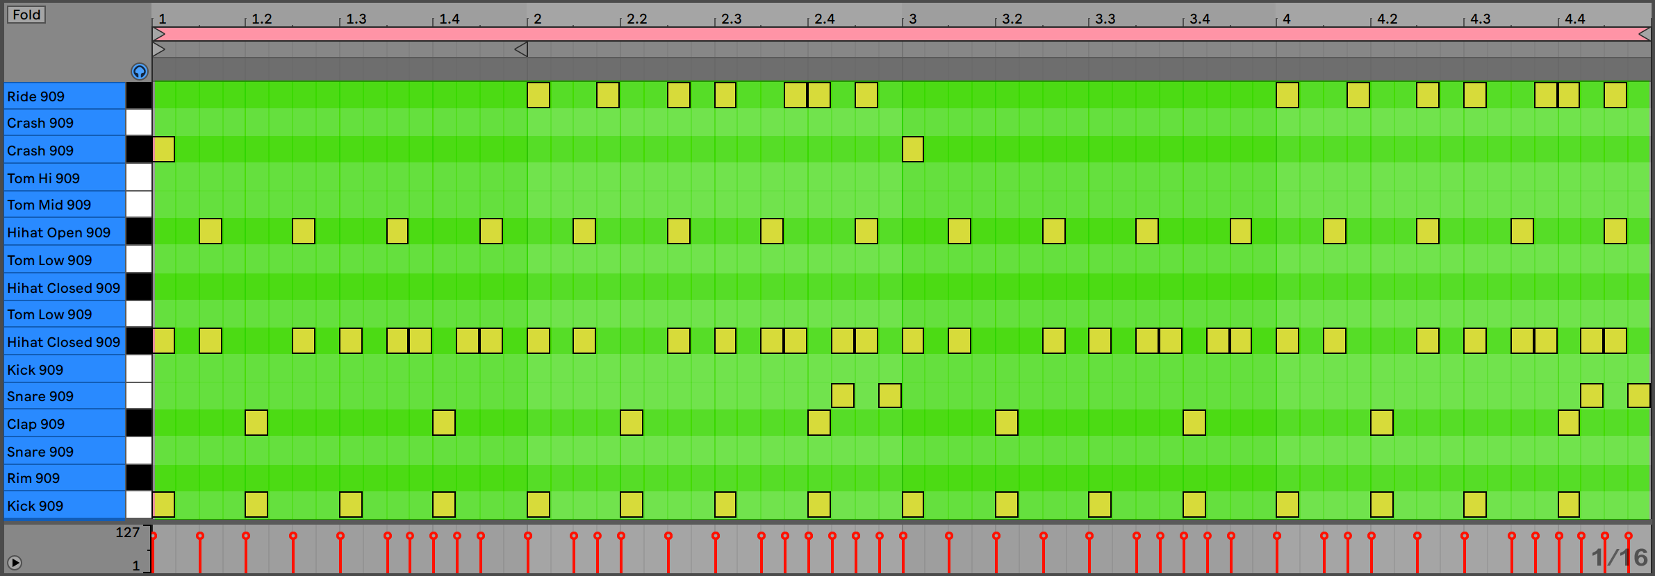Select the Crash 909 note at bar 1

(x=163, y=149)
